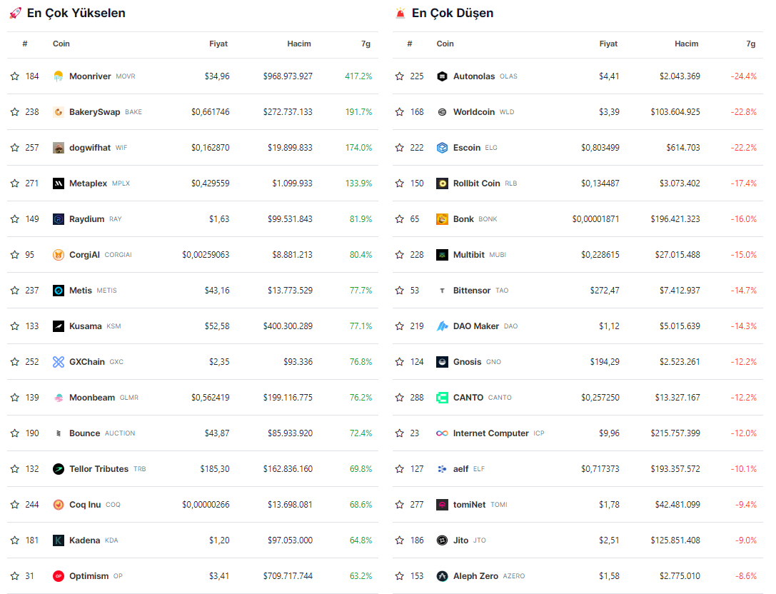Sort gainers table by Hacim column
The width and height of the screenshot is (776, 594).
[x=298, y=44]
